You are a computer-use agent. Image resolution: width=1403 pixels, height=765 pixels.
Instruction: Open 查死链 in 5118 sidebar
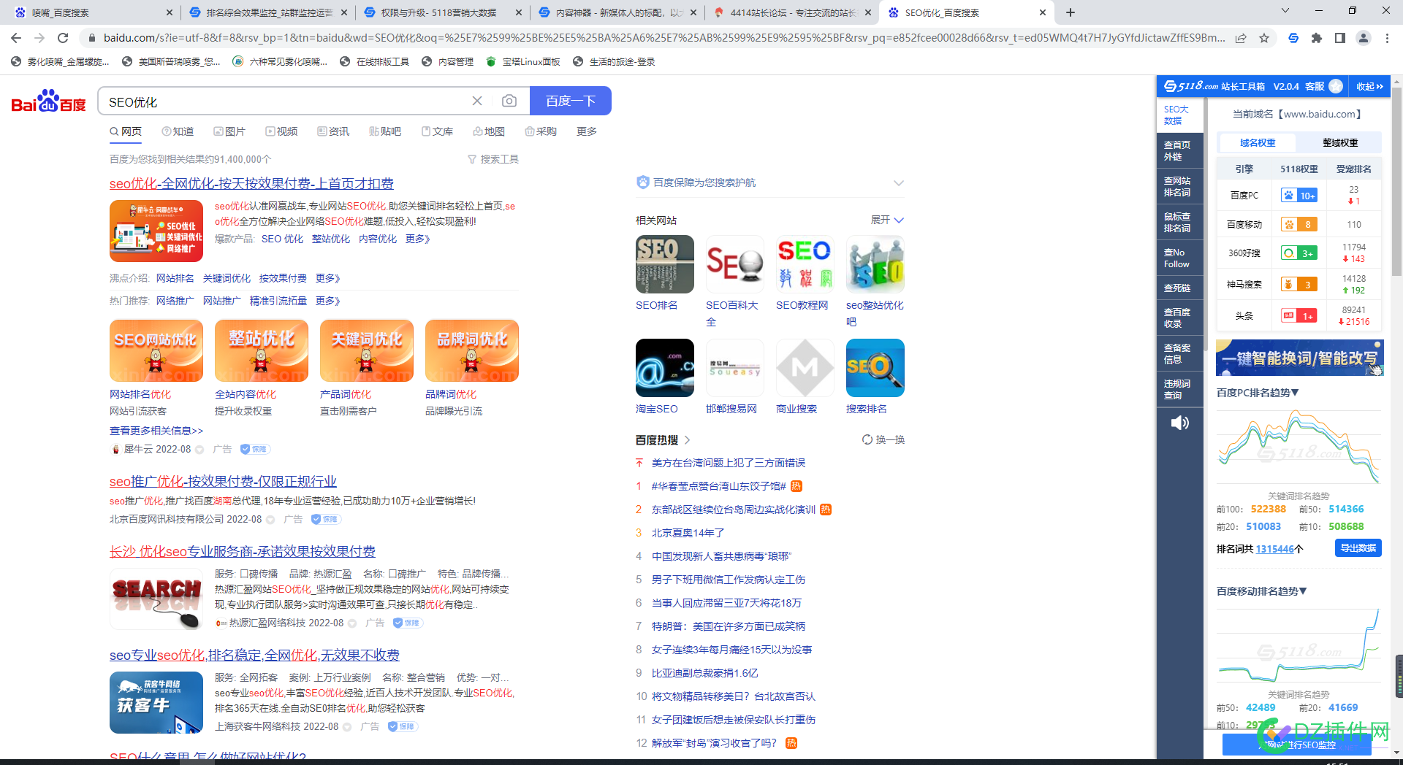1179,288
